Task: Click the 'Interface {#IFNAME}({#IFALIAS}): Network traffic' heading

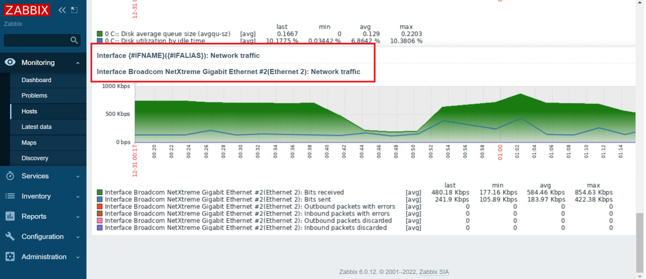Action: click(x=178, y=55)
